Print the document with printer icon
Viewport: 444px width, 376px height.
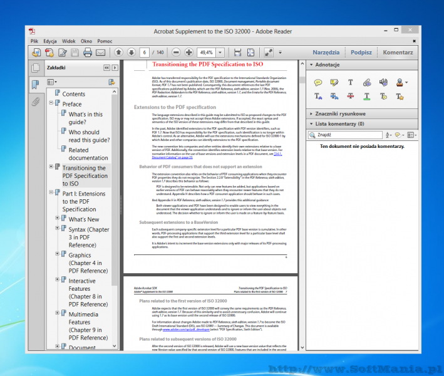point(88,53)
